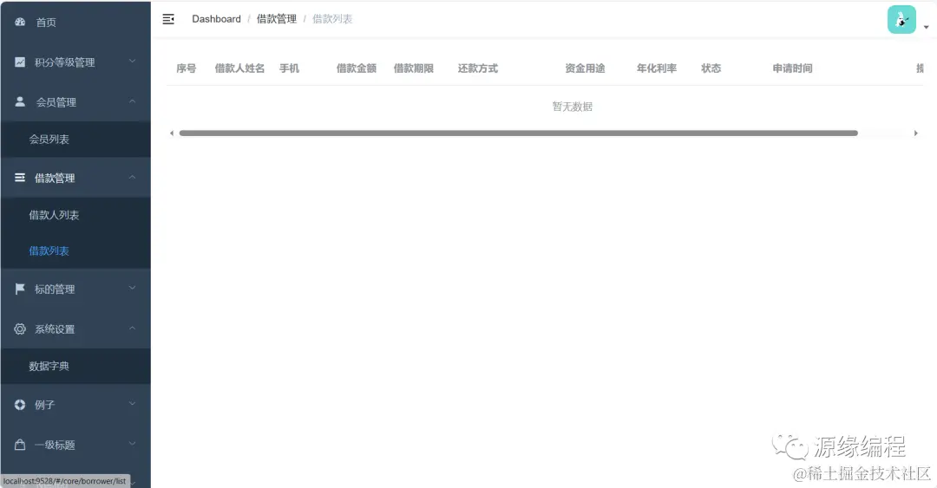
Task: Click the 借款金额 column header
Action: point(357,68)
